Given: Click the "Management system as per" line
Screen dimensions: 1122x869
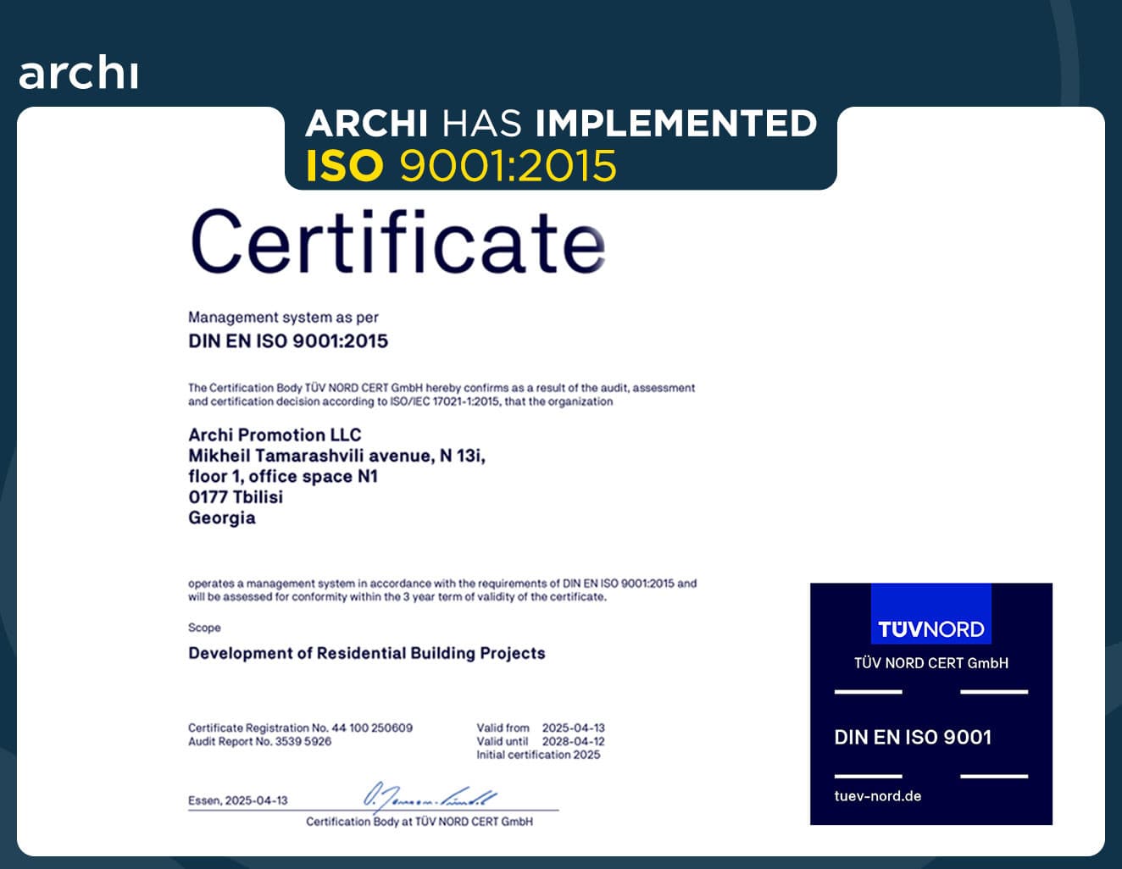Looking at the screenshot, I should [x=283, y=318].
